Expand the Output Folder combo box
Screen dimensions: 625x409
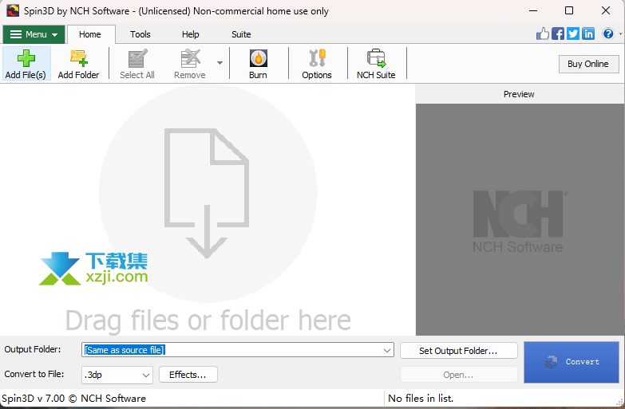point(386,351)
